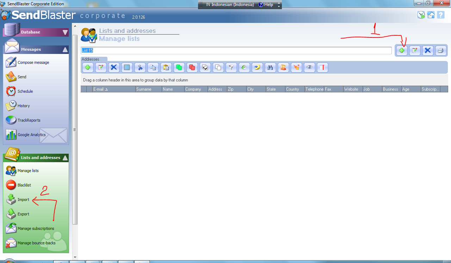The image size is (451, 263).
Task: Click the clipboard paste icon
Action: (166, 67)
